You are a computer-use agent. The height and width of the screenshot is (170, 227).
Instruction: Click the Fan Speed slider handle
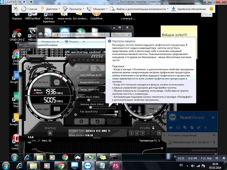tap(116, 114)
